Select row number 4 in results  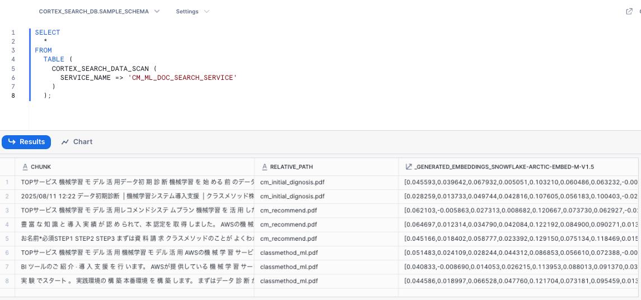tap(7, 225)
